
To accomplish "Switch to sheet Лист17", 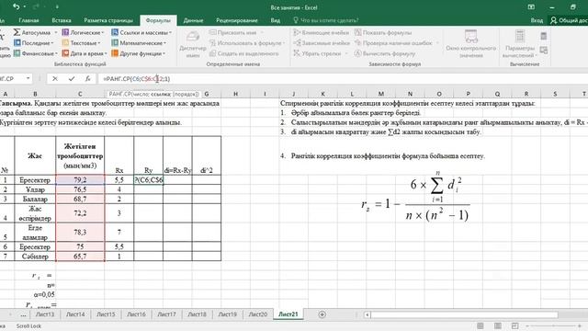I will point(166,314).
